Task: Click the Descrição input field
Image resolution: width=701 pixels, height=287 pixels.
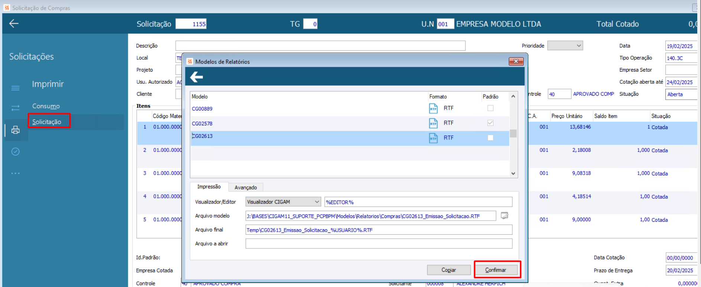Action: pyautogui.click(x=320, y=46)
